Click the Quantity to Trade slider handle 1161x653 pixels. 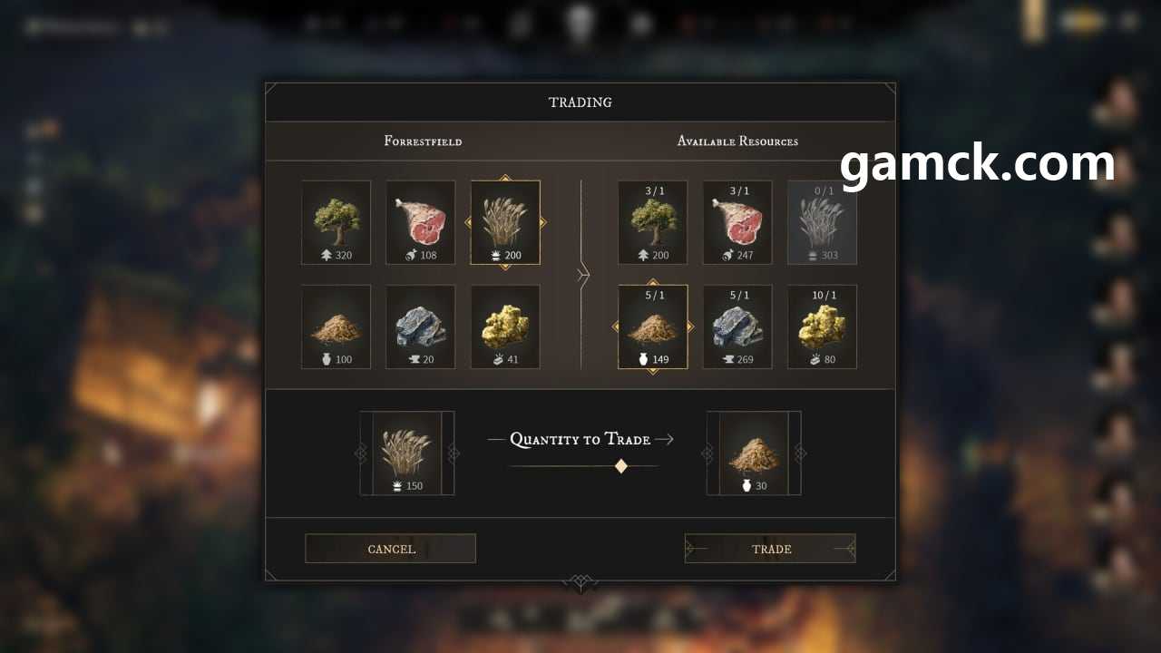pos(621,466)
